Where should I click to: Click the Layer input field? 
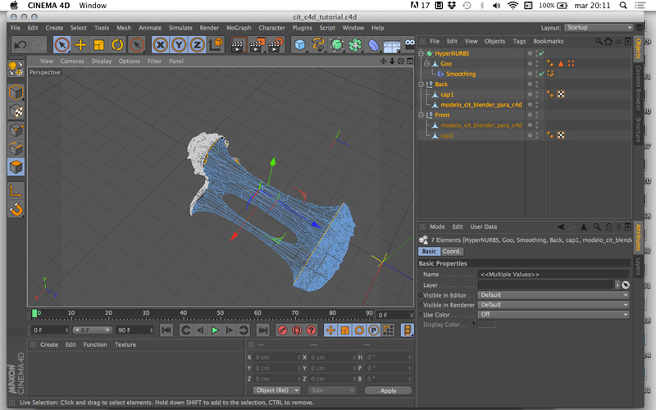545,285
